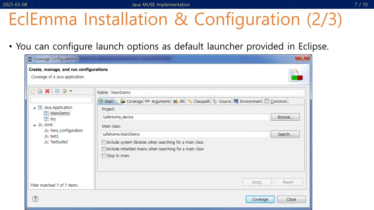Select the toy launch configuration
Screen dimensions: 374x210
(53, 119)
